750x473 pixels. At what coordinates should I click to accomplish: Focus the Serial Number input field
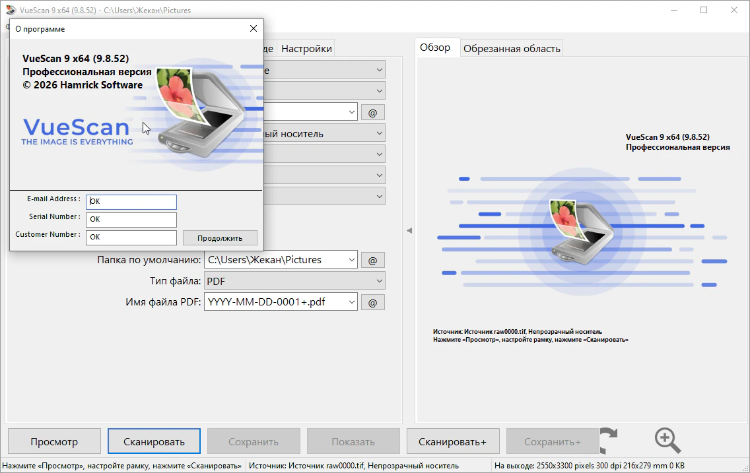[131, 219]
